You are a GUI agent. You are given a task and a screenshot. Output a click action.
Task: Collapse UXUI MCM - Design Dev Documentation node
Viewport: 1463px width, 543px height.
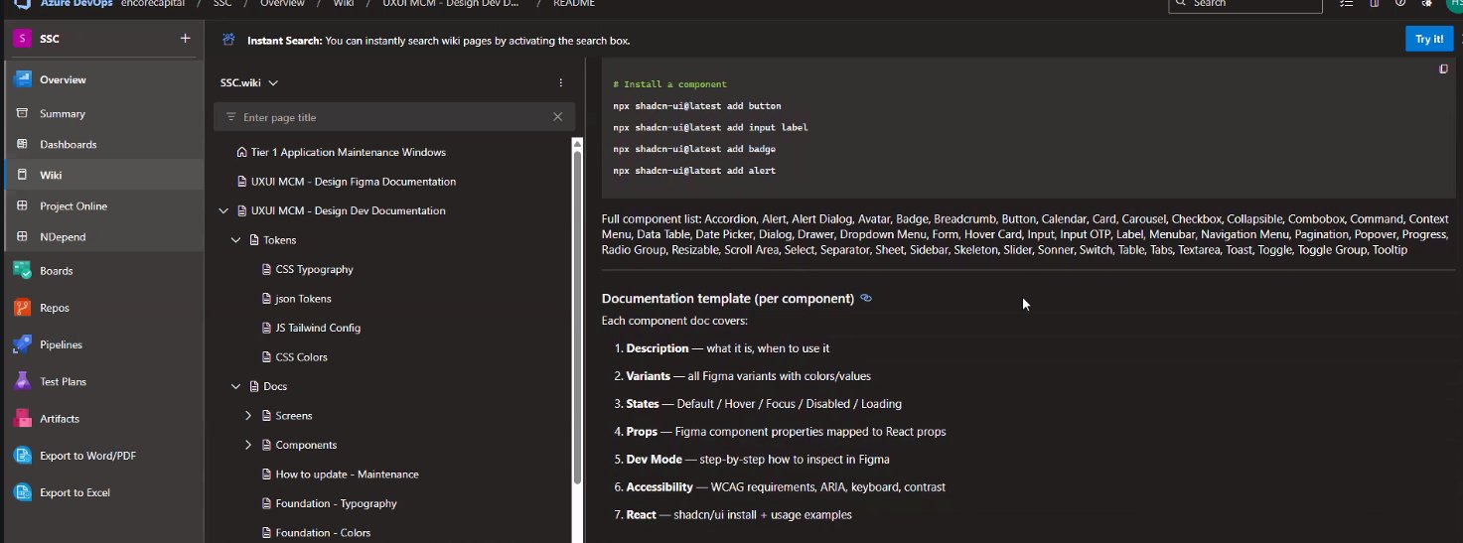tap(223, 211)
